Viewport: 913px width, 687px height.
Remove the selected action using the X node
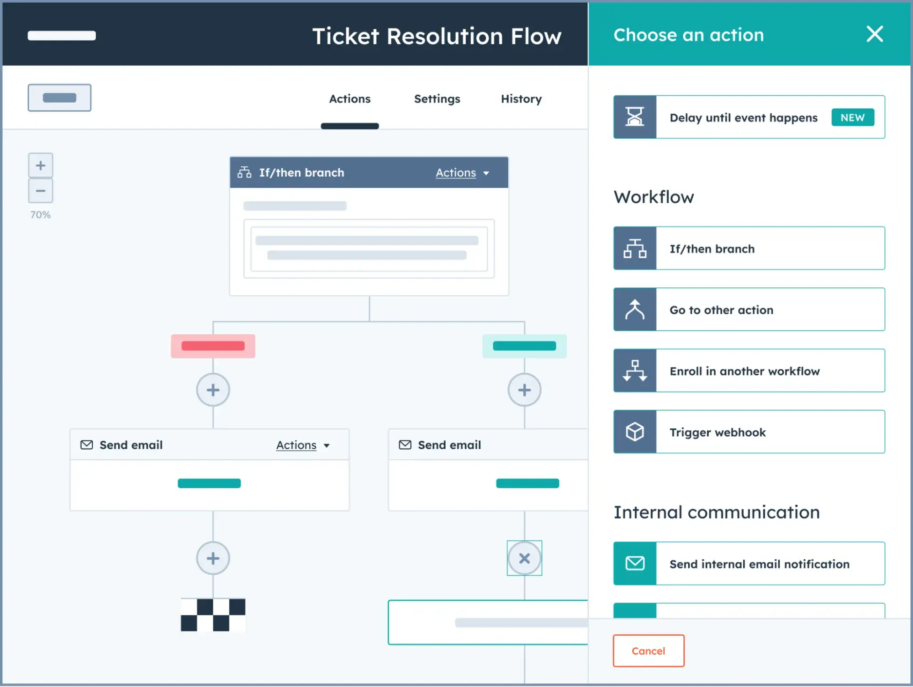pyautogui.click(x=524, y=558)
